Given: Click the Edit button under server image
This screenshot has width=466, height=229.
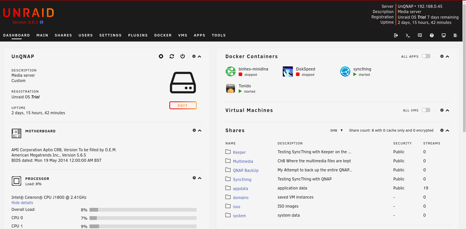Looking at the screenshot, I should pos(183,105).
